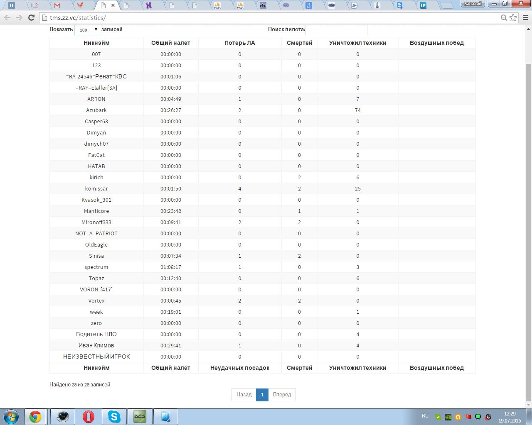Viewport: 532px width, 425px height.
Task: Open the records-per-page dropdown showing 100
Action: point(87,29)
